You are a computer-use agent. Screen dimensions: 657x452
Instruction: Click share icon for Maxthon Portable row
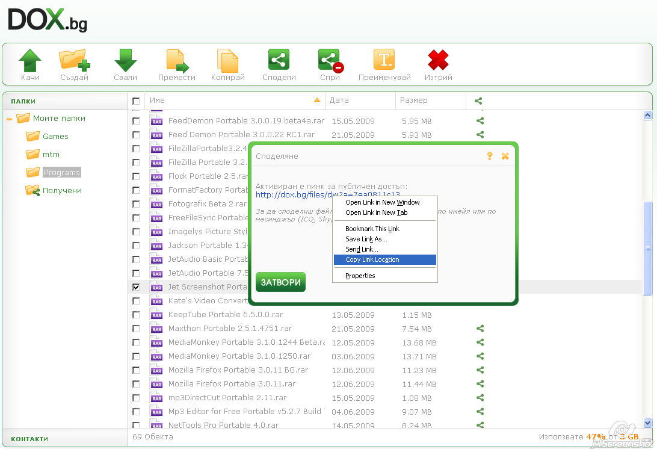[x=480, y=328]
